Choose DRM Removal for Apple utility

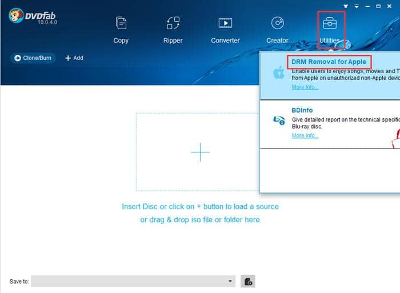point(329,62)
